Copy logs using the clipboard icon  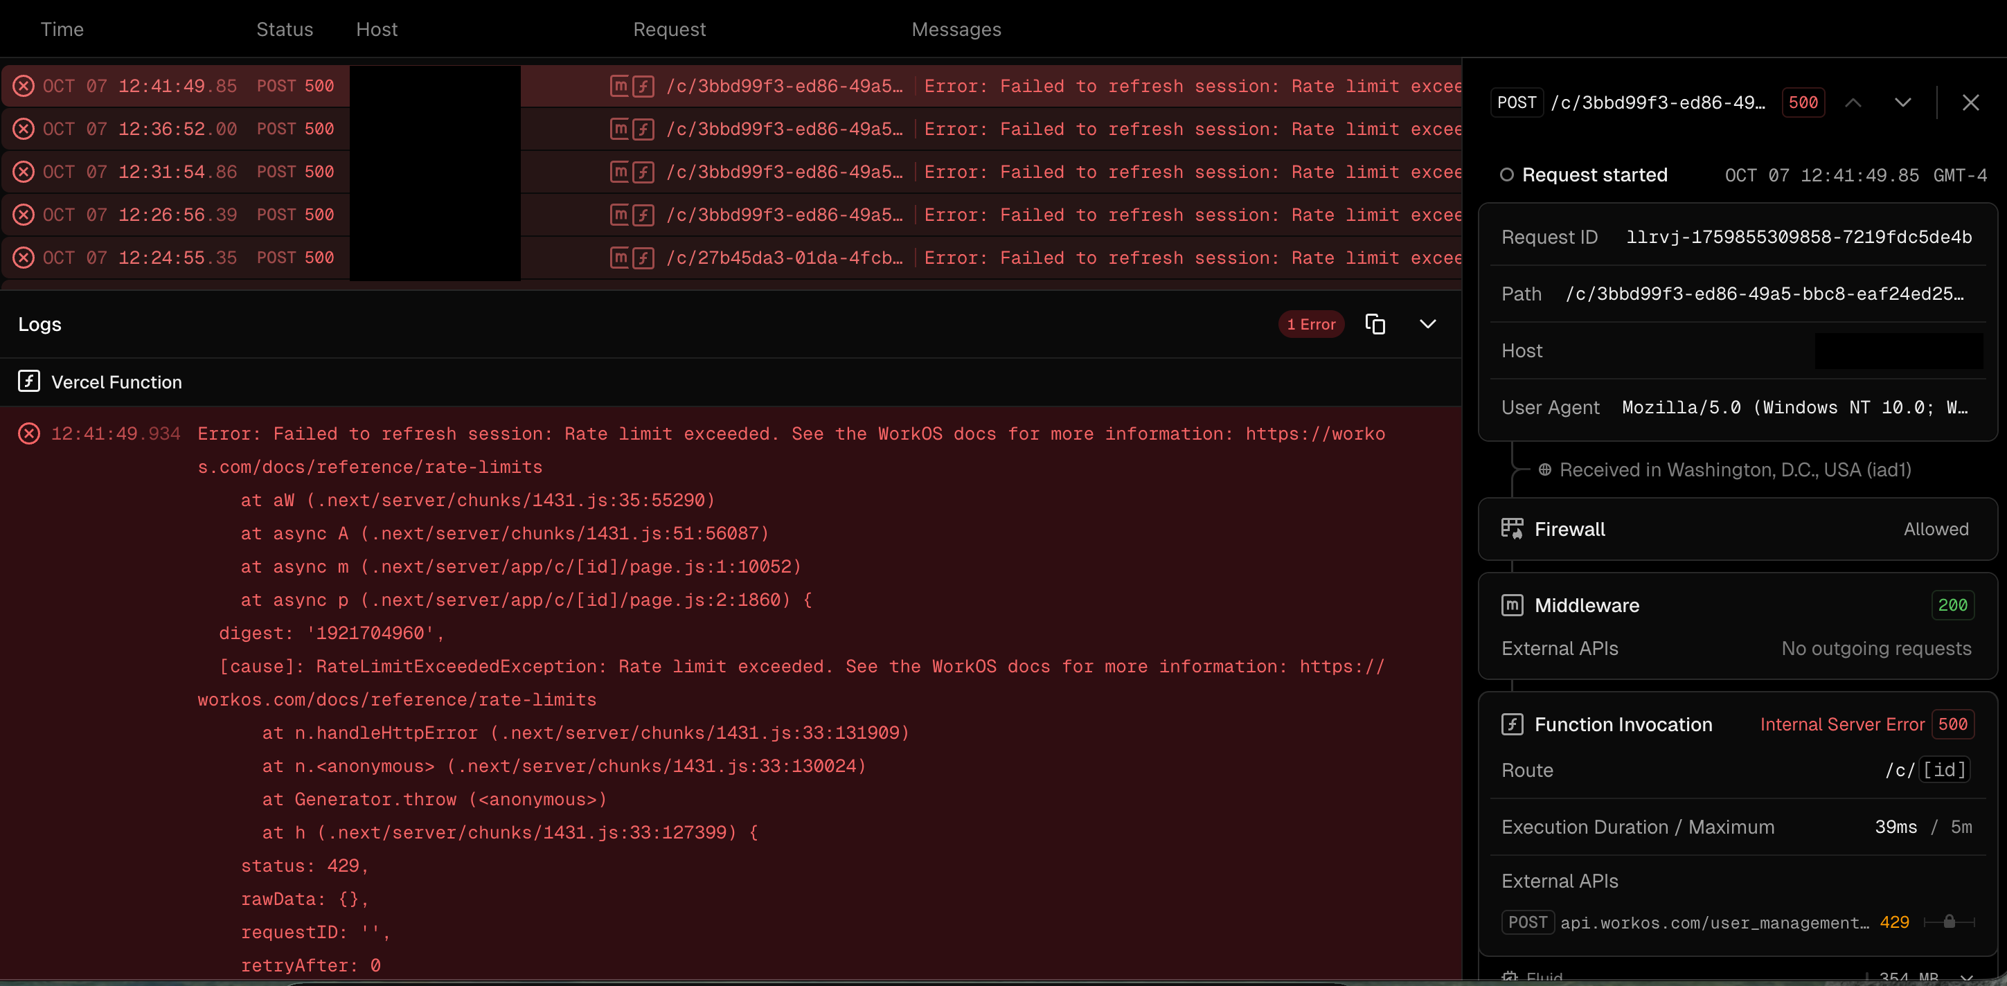coord(1375,324)
